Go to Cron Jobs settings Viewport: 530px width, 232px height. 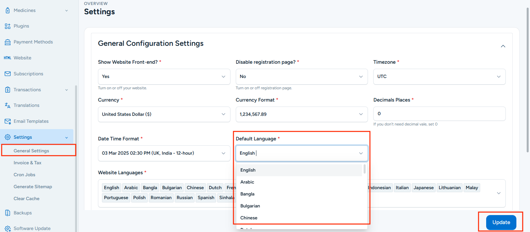click(25, 175)
